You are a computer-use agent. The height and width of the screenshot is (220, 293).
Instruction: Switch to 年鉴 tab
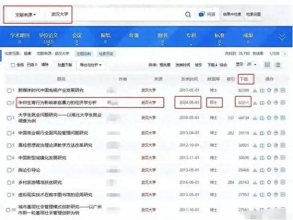[134, 36]
